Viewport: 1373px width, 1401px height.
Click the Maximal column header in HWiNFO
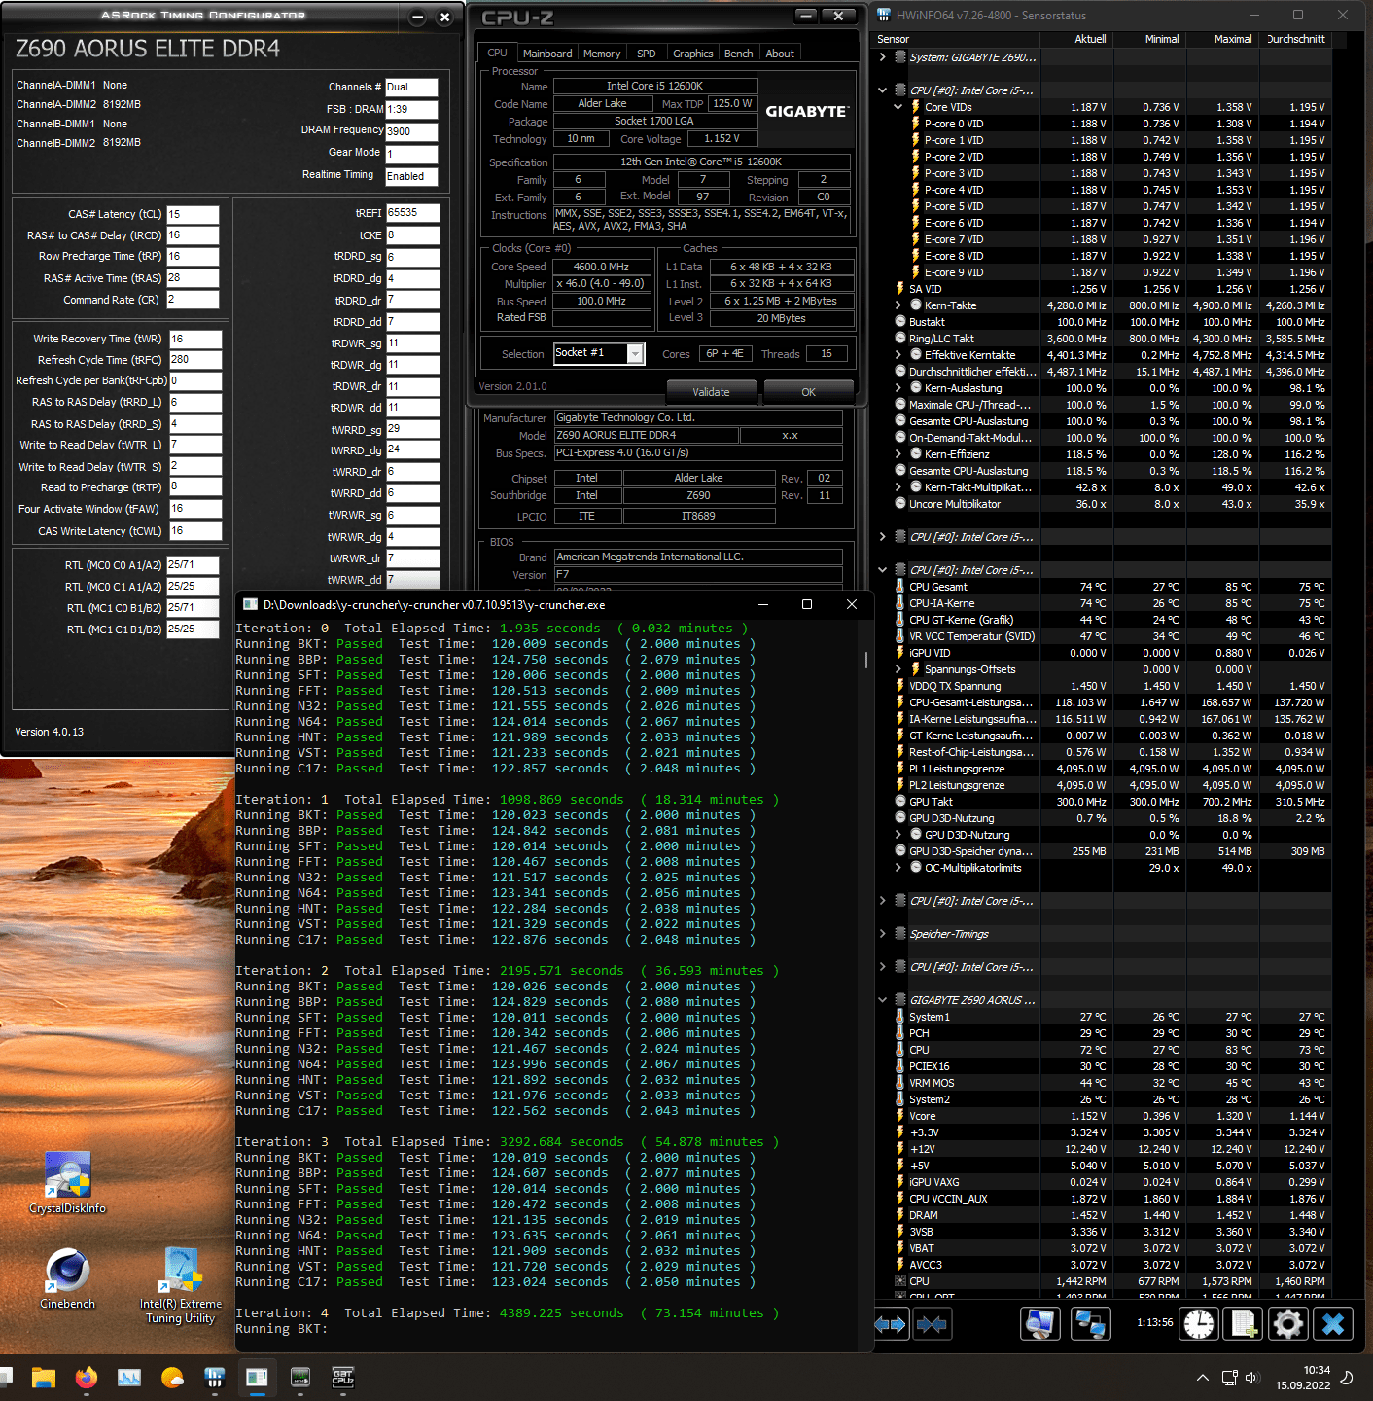(x=1221, y=39)
